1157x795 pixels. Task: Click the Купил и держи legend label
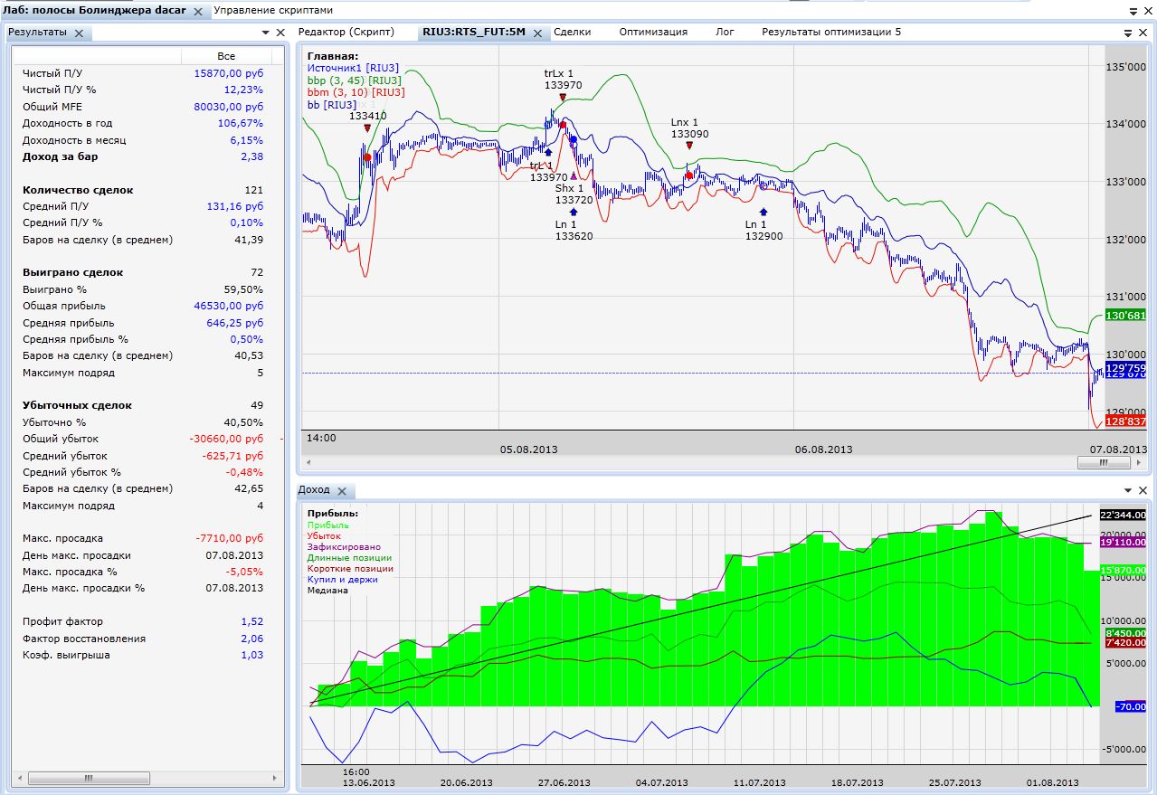[342, 579]
